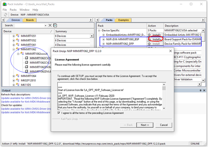Image resolution: width=208 pixels, height=147 pixels.
Task: Close the Pack Unzip dialog
Action: tap(170, 51)
